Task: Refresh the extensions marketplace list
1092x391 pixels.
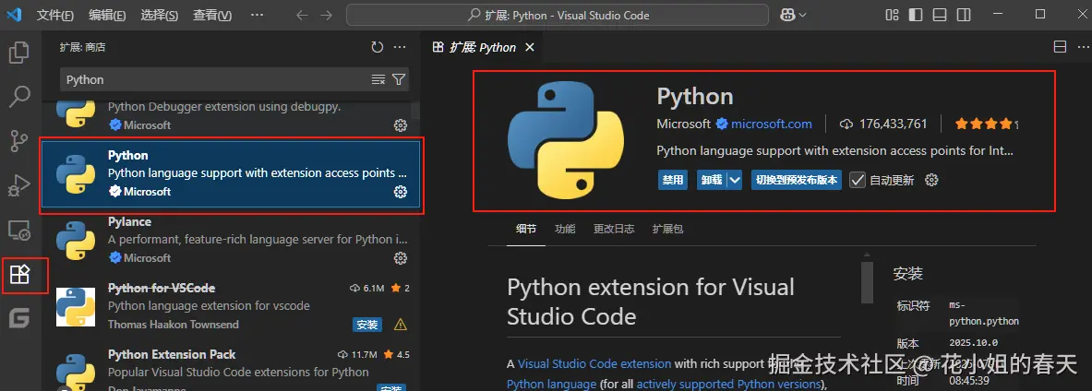Action: point(378,47)
